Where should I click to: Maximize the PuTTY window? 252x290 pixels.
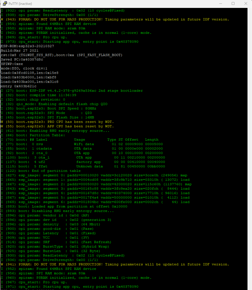coord(233,3)
